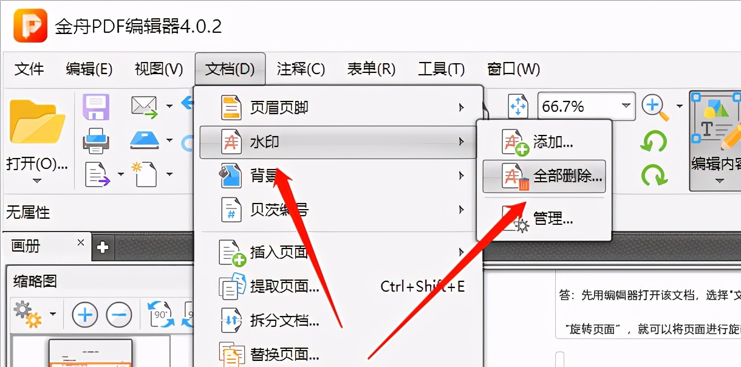Expand the 编辑内容 dropdown arrow

click(720, 181)
